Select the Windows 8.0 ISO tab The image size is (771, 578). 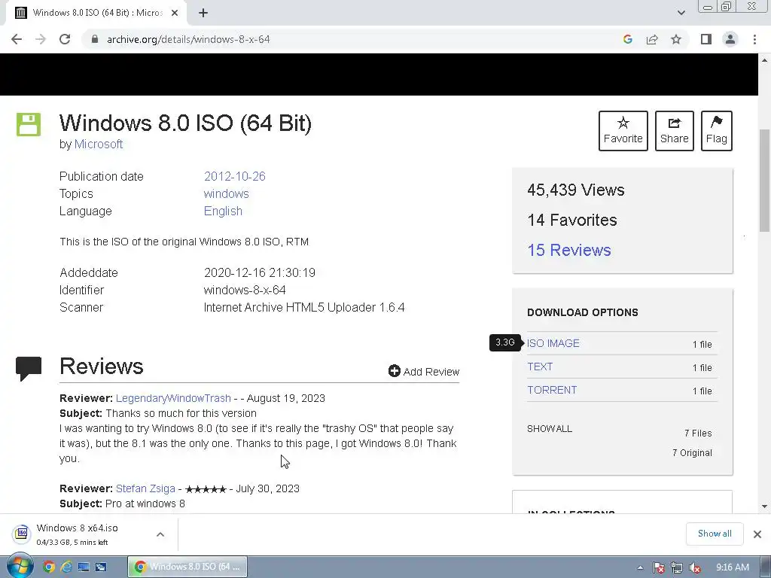96,13
